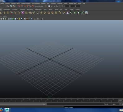Click the yellow light bulb icon in the panel toolbar

click(19, 19)
